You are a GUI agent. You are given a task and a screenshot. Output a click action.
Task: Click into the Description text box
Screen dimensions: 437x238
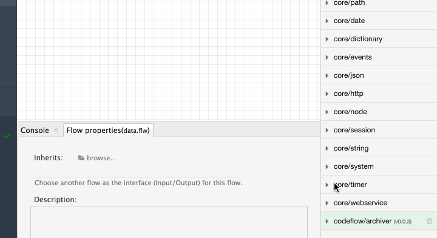169,222
